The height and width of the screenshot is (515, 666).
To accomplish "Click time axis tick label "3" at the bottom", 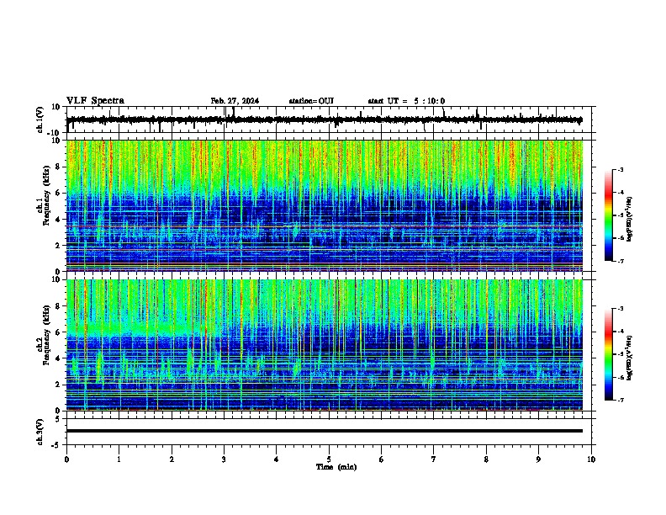I will click(224, 459).
